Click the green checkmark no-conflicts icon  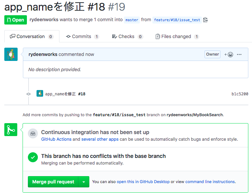tap(33, 157)
